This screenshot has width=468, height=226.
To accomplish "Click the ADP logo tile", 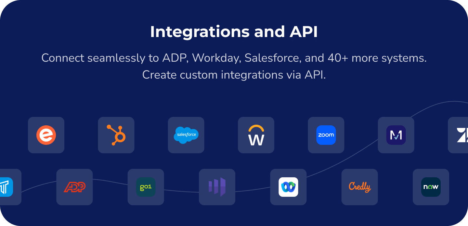I will coord(74,187).
